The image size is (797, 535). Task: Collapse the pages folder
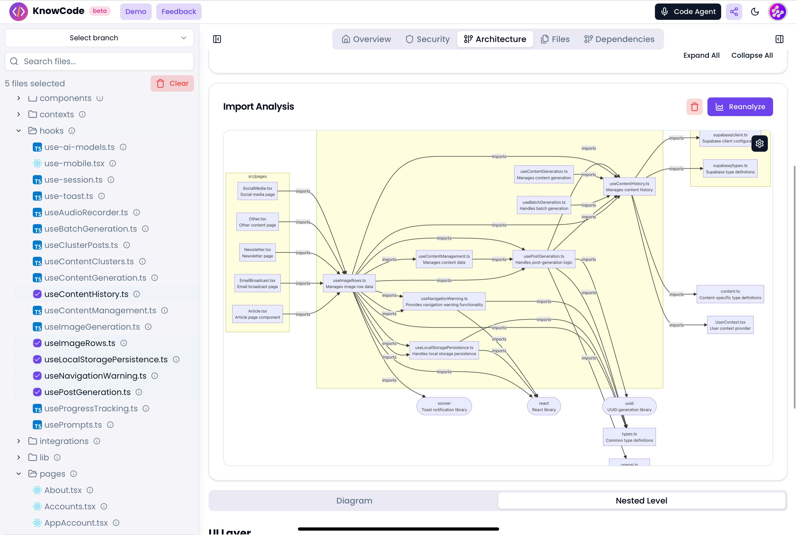coord(19,473)
